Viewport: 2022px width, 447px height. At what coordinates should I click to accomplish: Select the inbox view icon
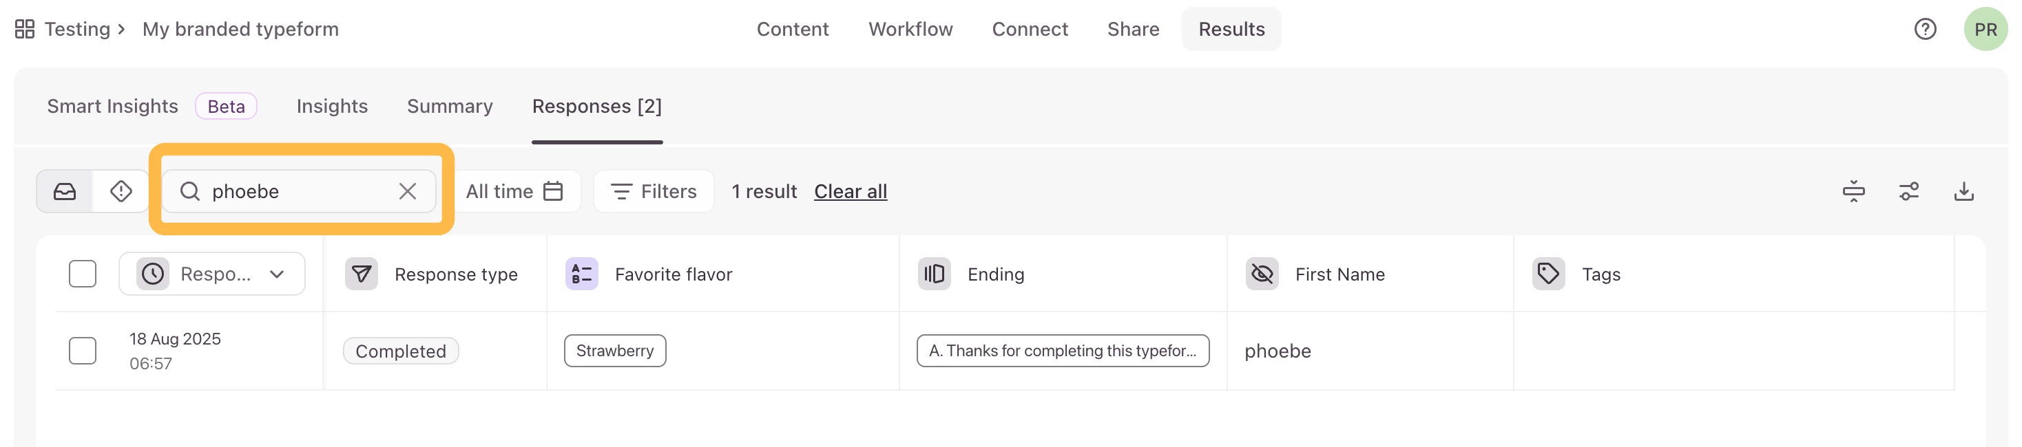[x=65, y=191]
